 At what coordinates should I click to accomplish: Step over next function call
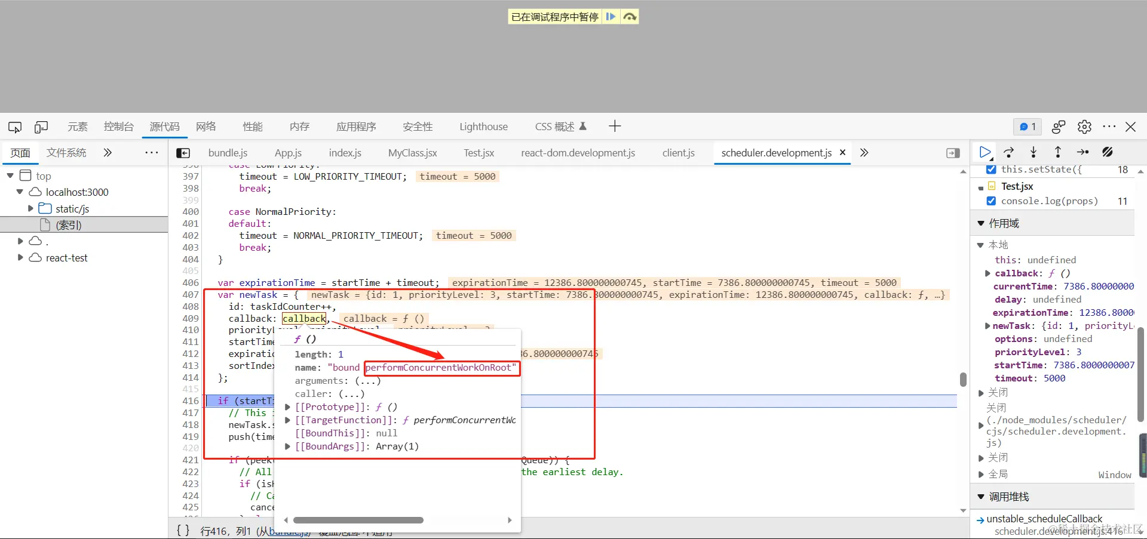click(x=1009, y=152)
